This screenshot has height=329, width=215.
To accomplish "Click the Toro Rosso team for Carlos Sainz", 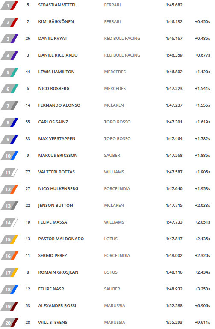I will [117, 122].
